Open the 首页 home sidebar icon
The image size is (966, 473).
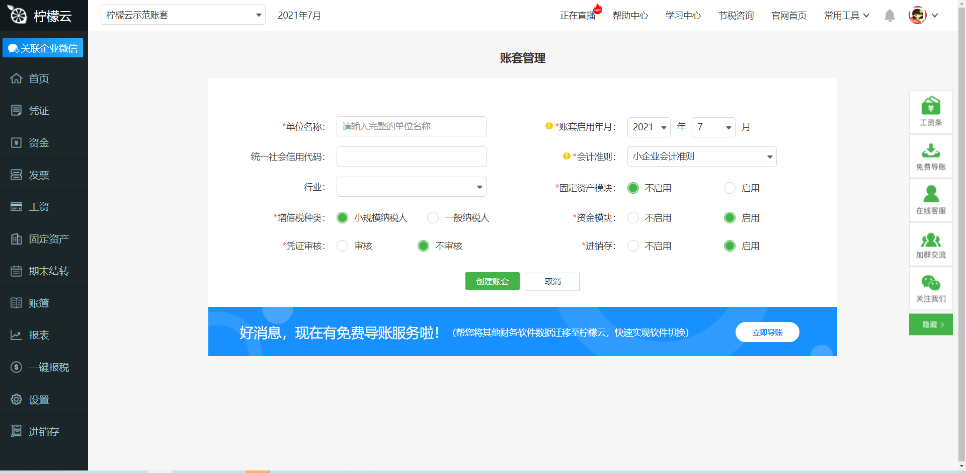[x=17, y=78]
